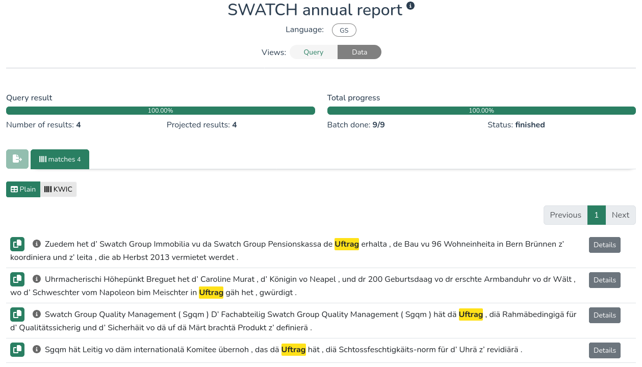Image resolution: width=642 pixels, height=367 pixels.
Task: Select the GS language pill
Action: point(344,30)
